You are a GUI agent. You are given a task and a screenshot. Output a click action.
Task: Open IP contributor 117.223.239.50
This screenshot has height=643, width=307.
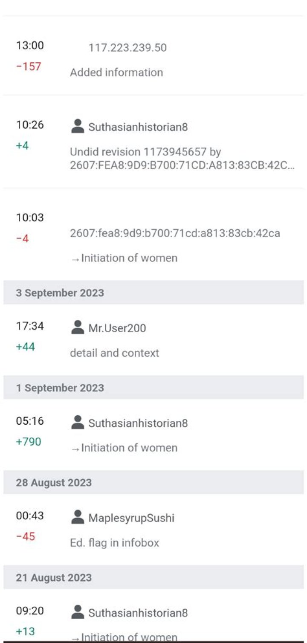pos(127,48)
